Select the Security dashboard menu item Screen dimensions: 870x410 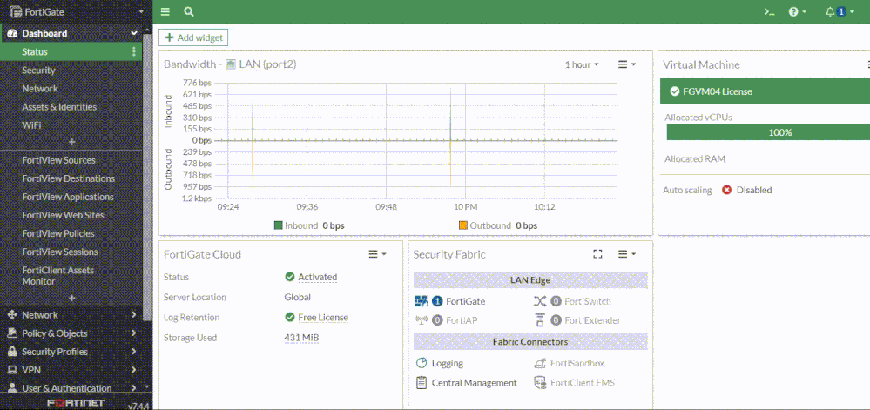tap(38, 71)
